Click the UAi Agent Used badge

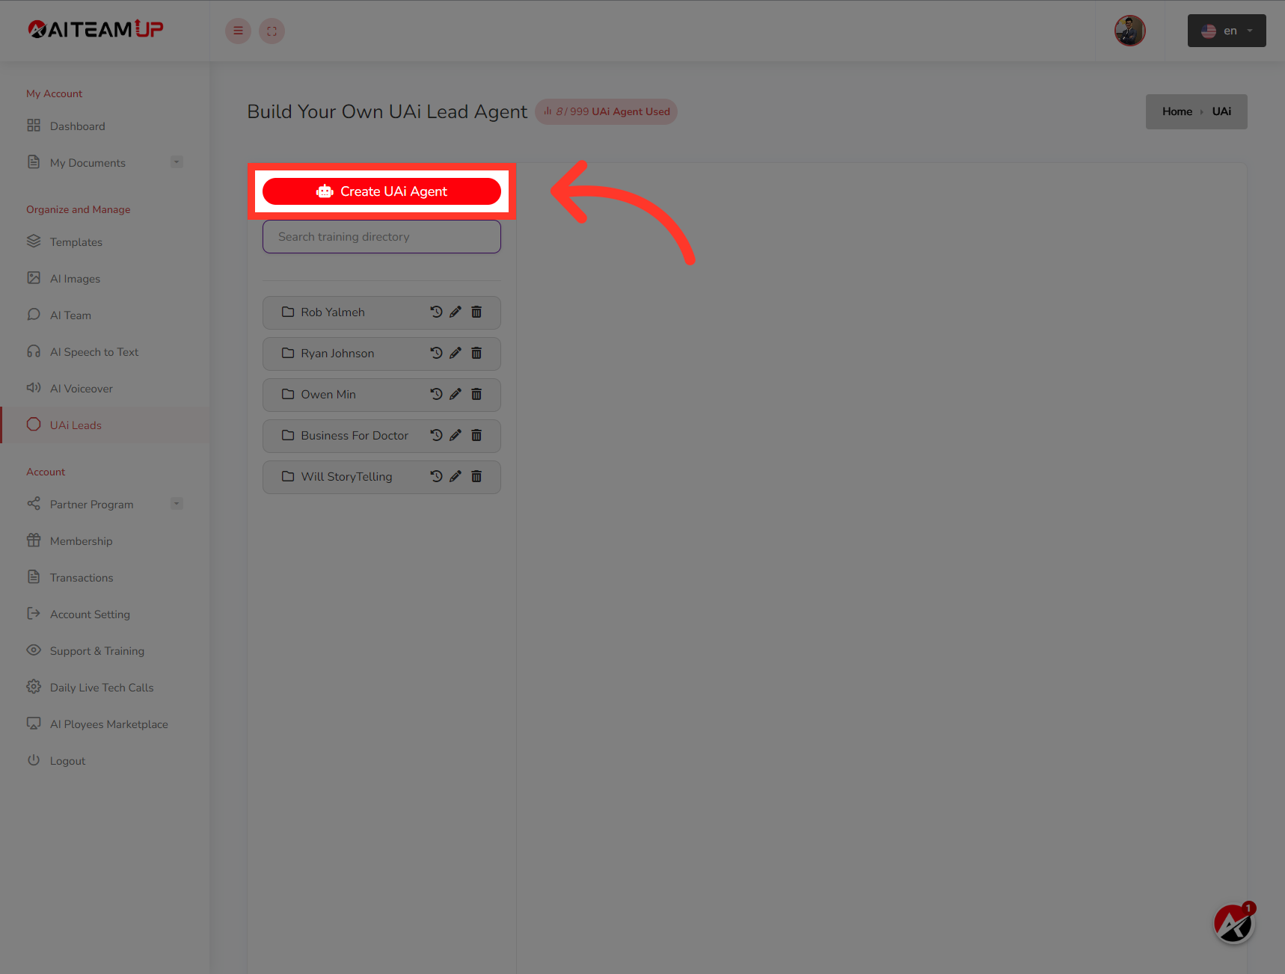[x=606, y=111]
